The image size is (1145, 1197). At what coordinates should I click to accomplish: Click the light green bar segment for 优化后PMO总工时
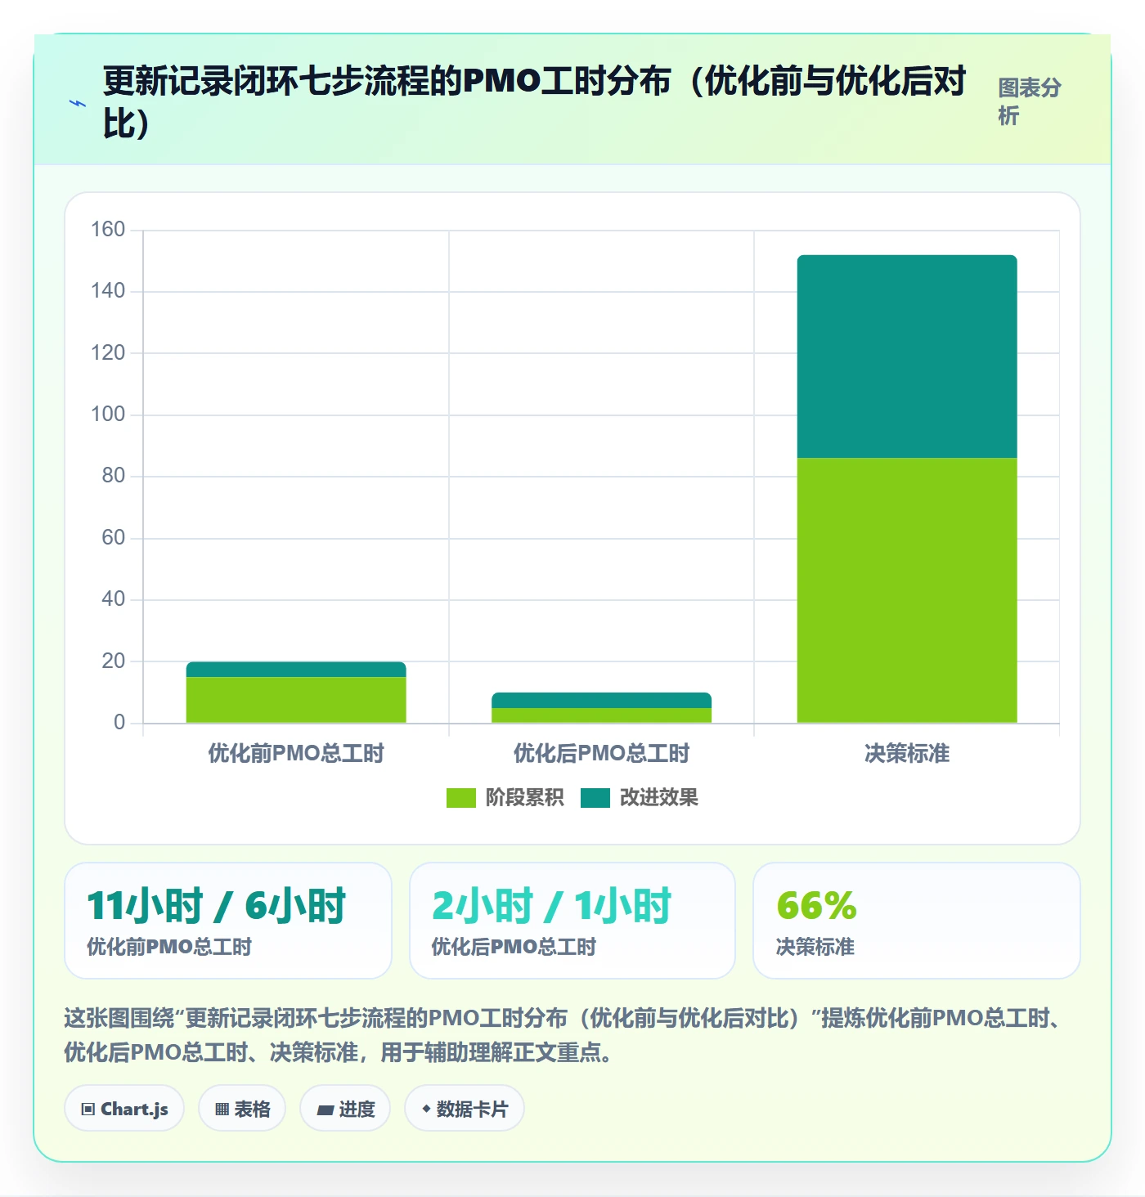(601, 715)
